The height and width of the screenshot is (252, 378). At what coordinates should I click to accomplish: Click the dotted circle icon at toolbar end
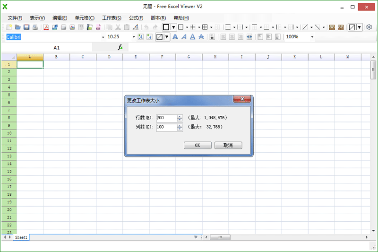click(x=369, y=27)
